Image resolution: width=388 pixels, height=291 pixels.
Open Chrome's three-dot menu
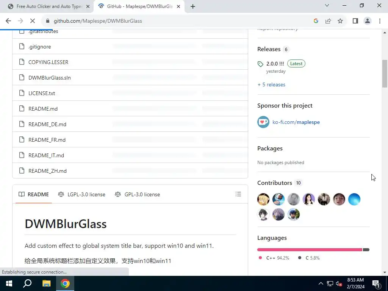380,21
